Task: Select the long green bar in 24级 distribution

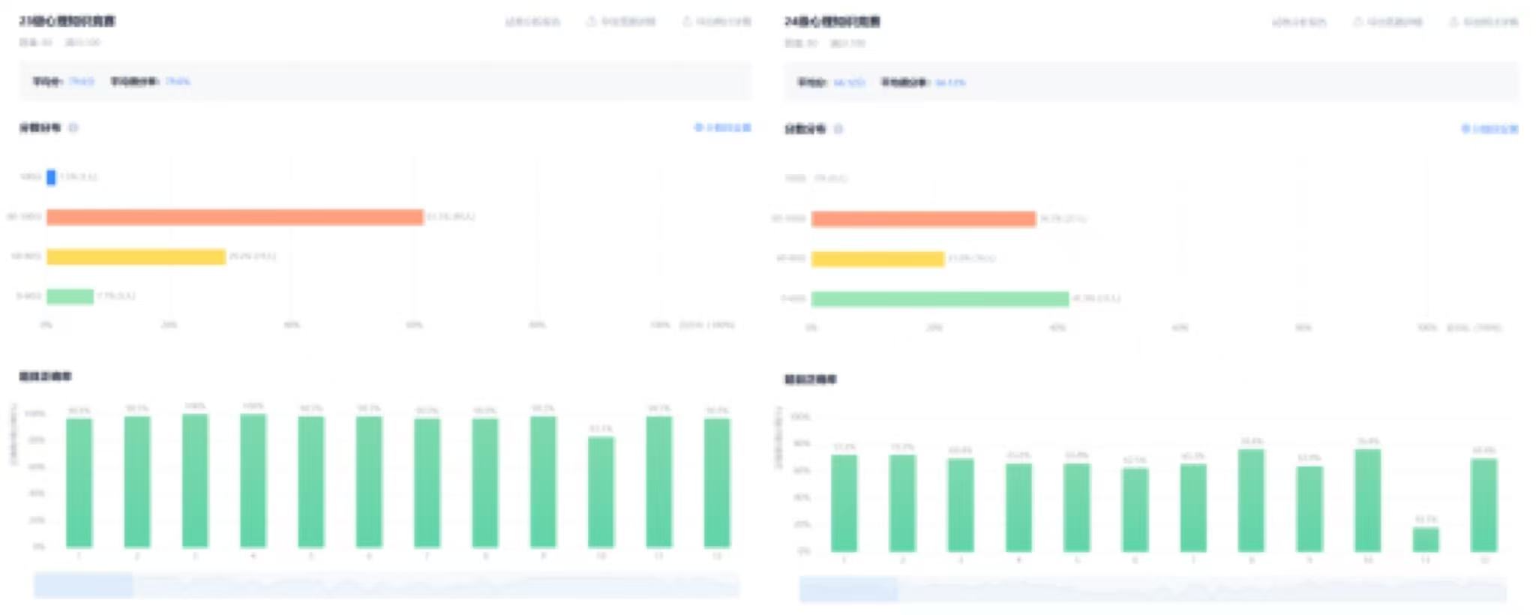Action: pos(940,299)
